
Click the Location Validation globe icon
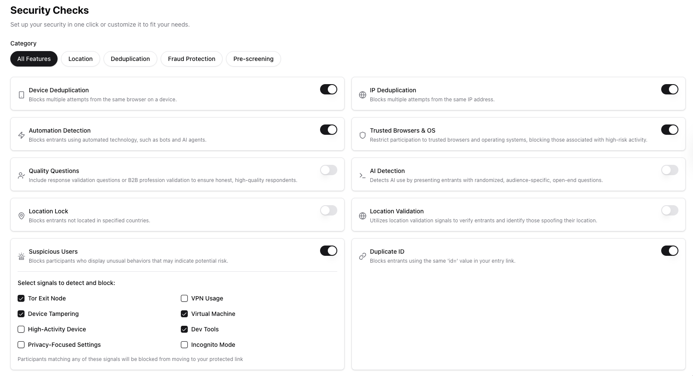(x=363, y=216)
